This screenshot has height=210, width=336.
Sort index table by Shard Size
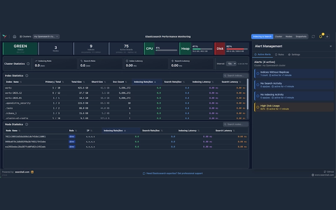coord(99,82)
